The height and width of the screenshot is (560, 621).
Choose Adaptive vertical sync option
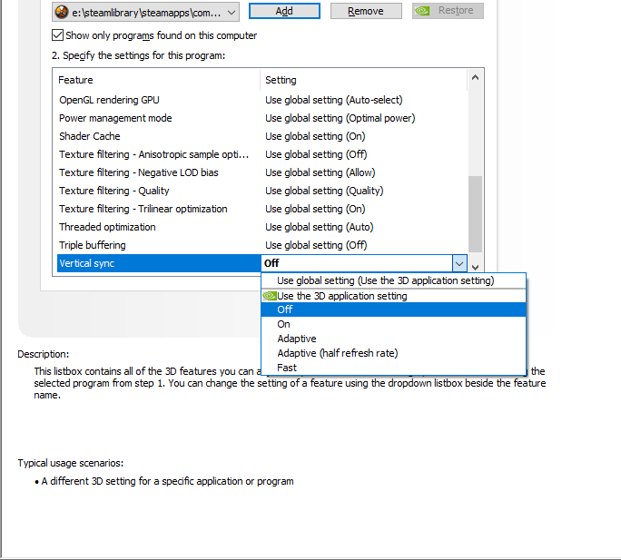pyautogui.click(x=394, y=339)
